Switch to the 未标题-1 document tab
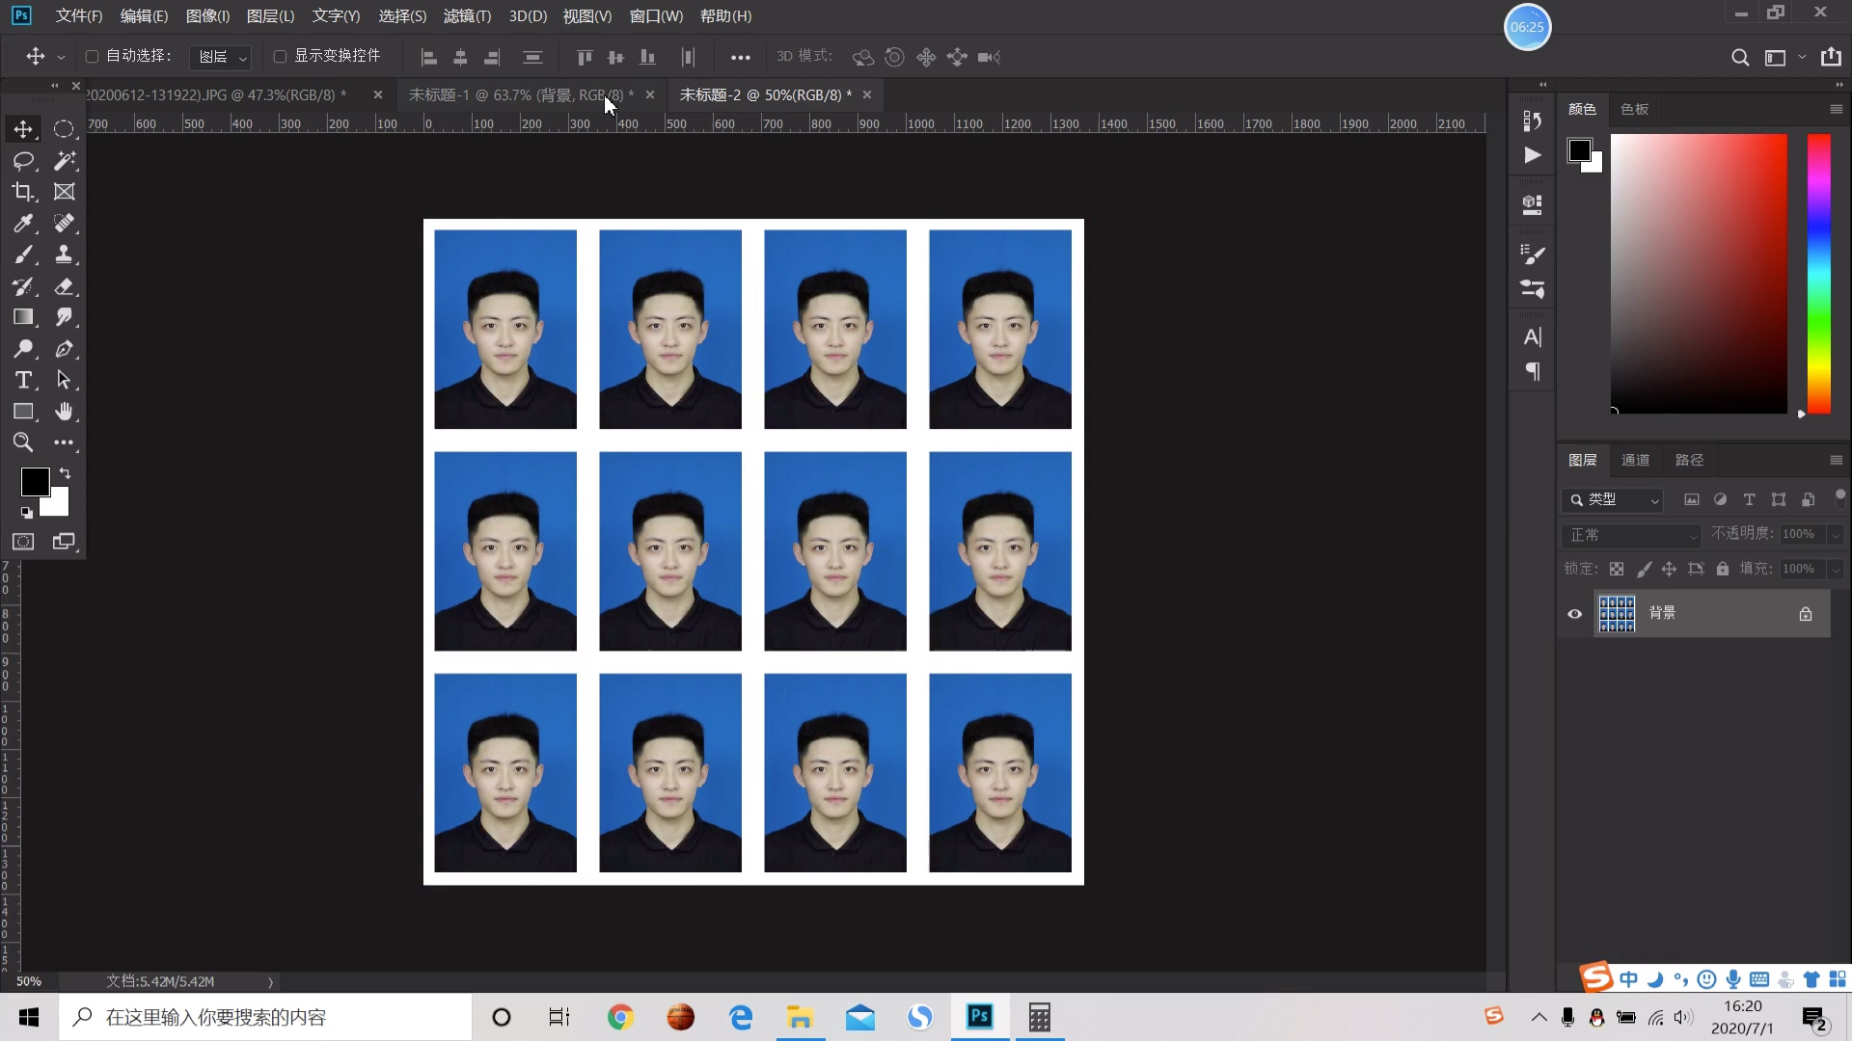Viewport: 1852px width, 1041px height. tap(521, 95)
